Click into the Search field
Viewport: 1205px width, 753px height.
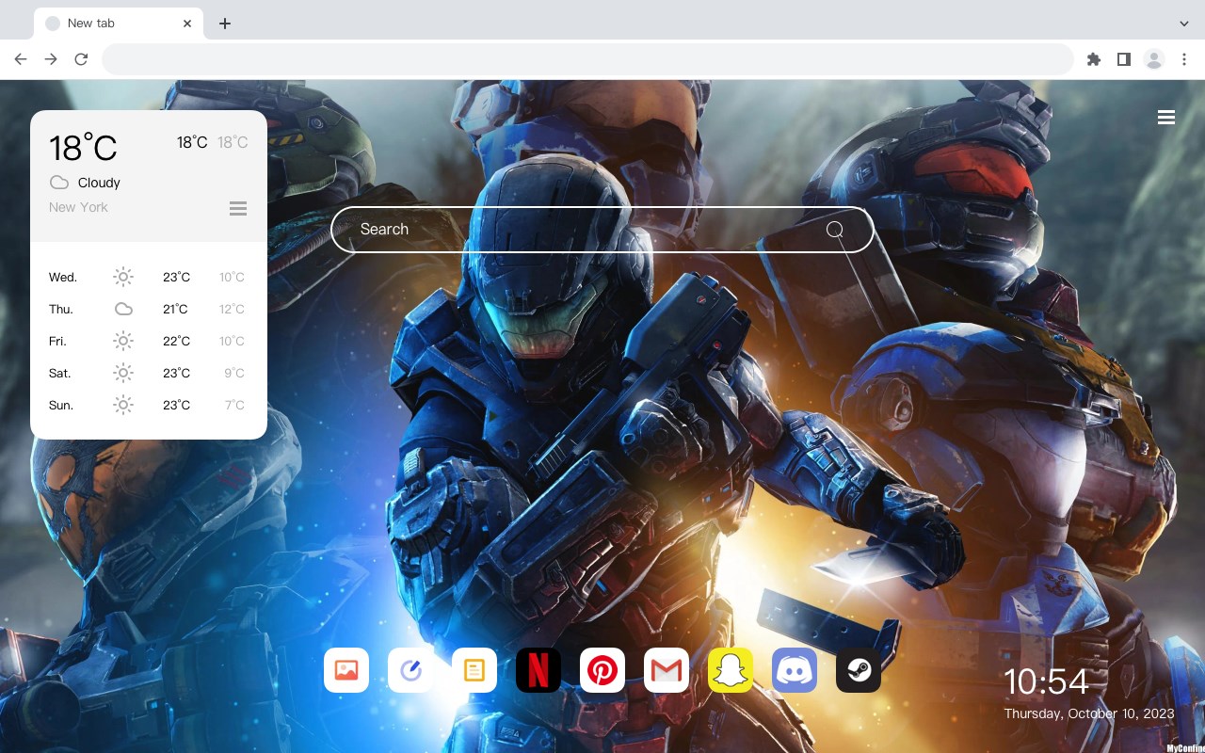(602, 230)
